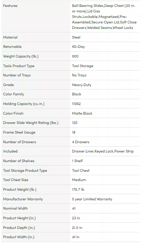The height and width of the screenshot is (243, 142).
Task: Select the Product Depth 21.5 in value
Action: [77, 228]
